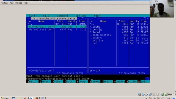Click the optical disc icon in VirtualBox status bar

(x=143, y=94)
